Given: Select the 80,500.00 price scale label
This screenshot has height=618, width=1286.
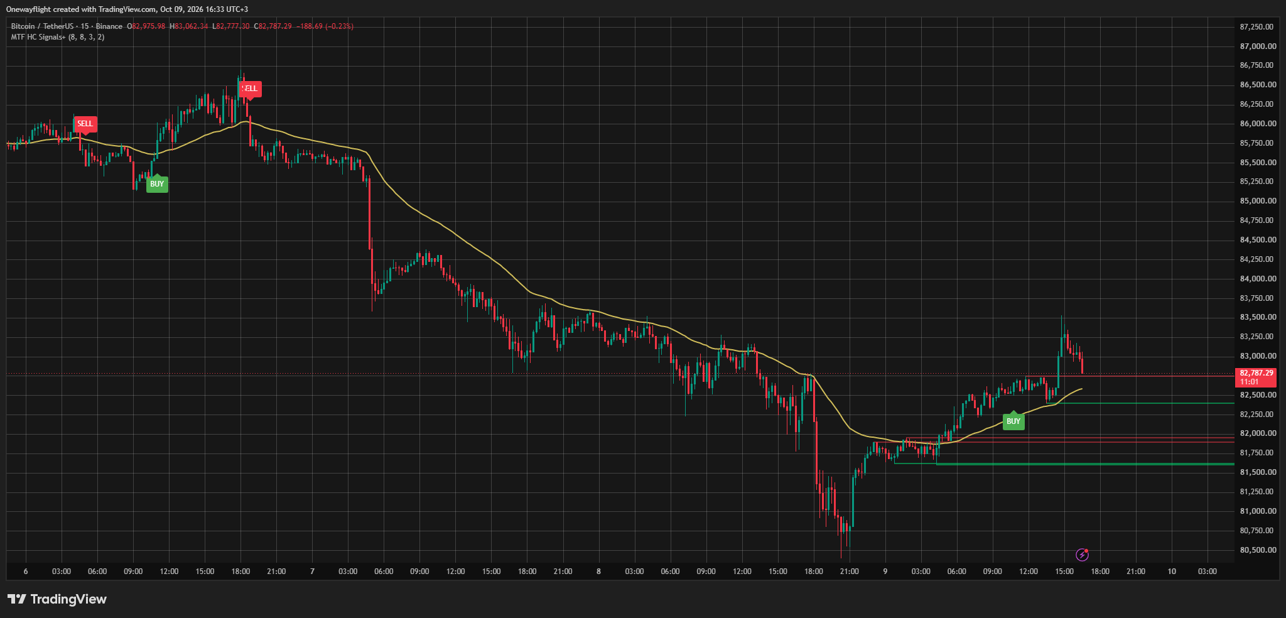Looking at the screenshot, I should click(x=1258, y=550).
